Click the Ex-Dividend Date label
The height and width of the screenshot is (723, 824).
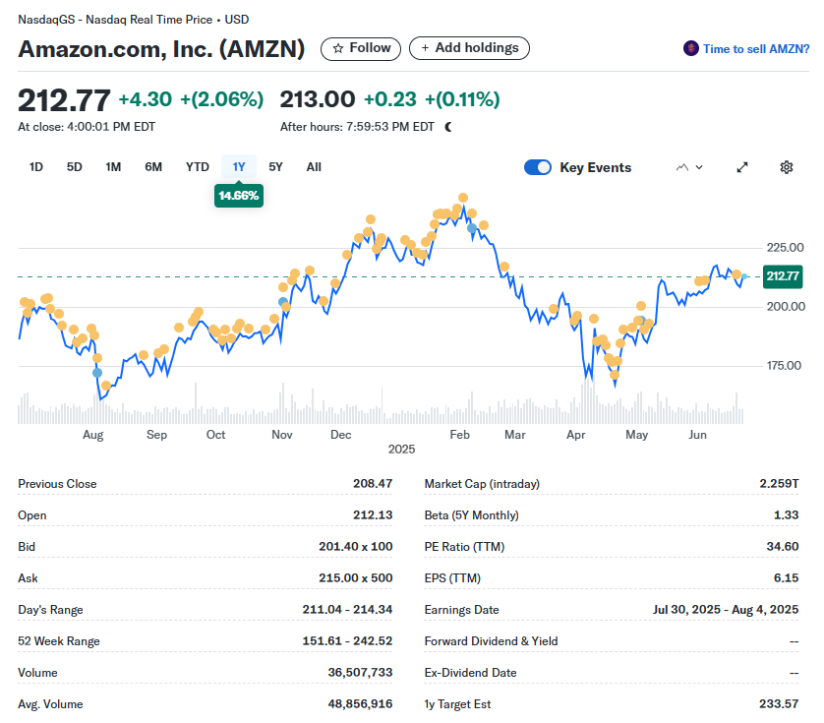click(470, 673)
